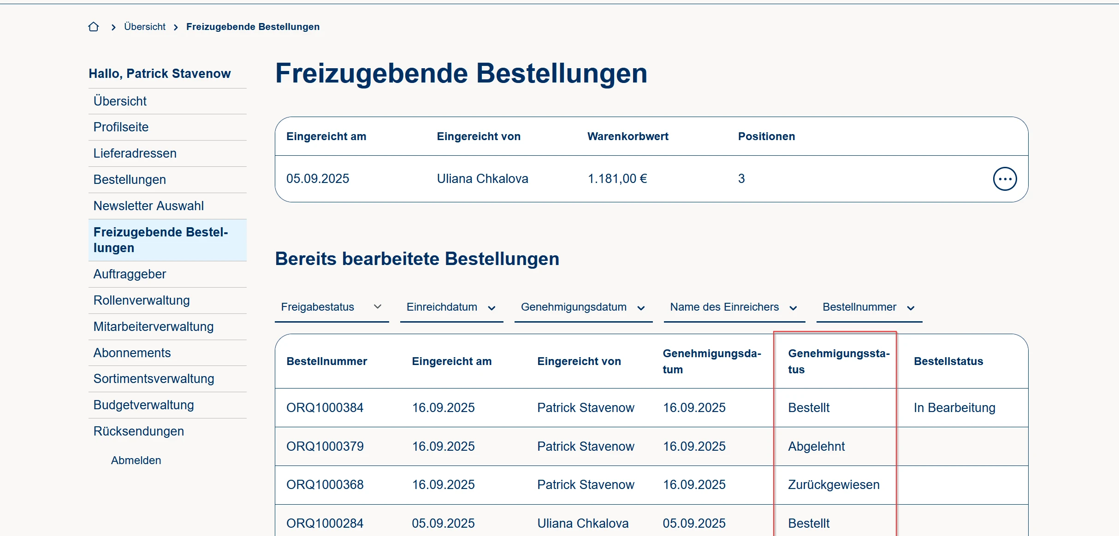Screen dimensions: 1119x536
Task: Go to Budgetverwaltung in the sidebar
Action: click(x=143, y=405)
